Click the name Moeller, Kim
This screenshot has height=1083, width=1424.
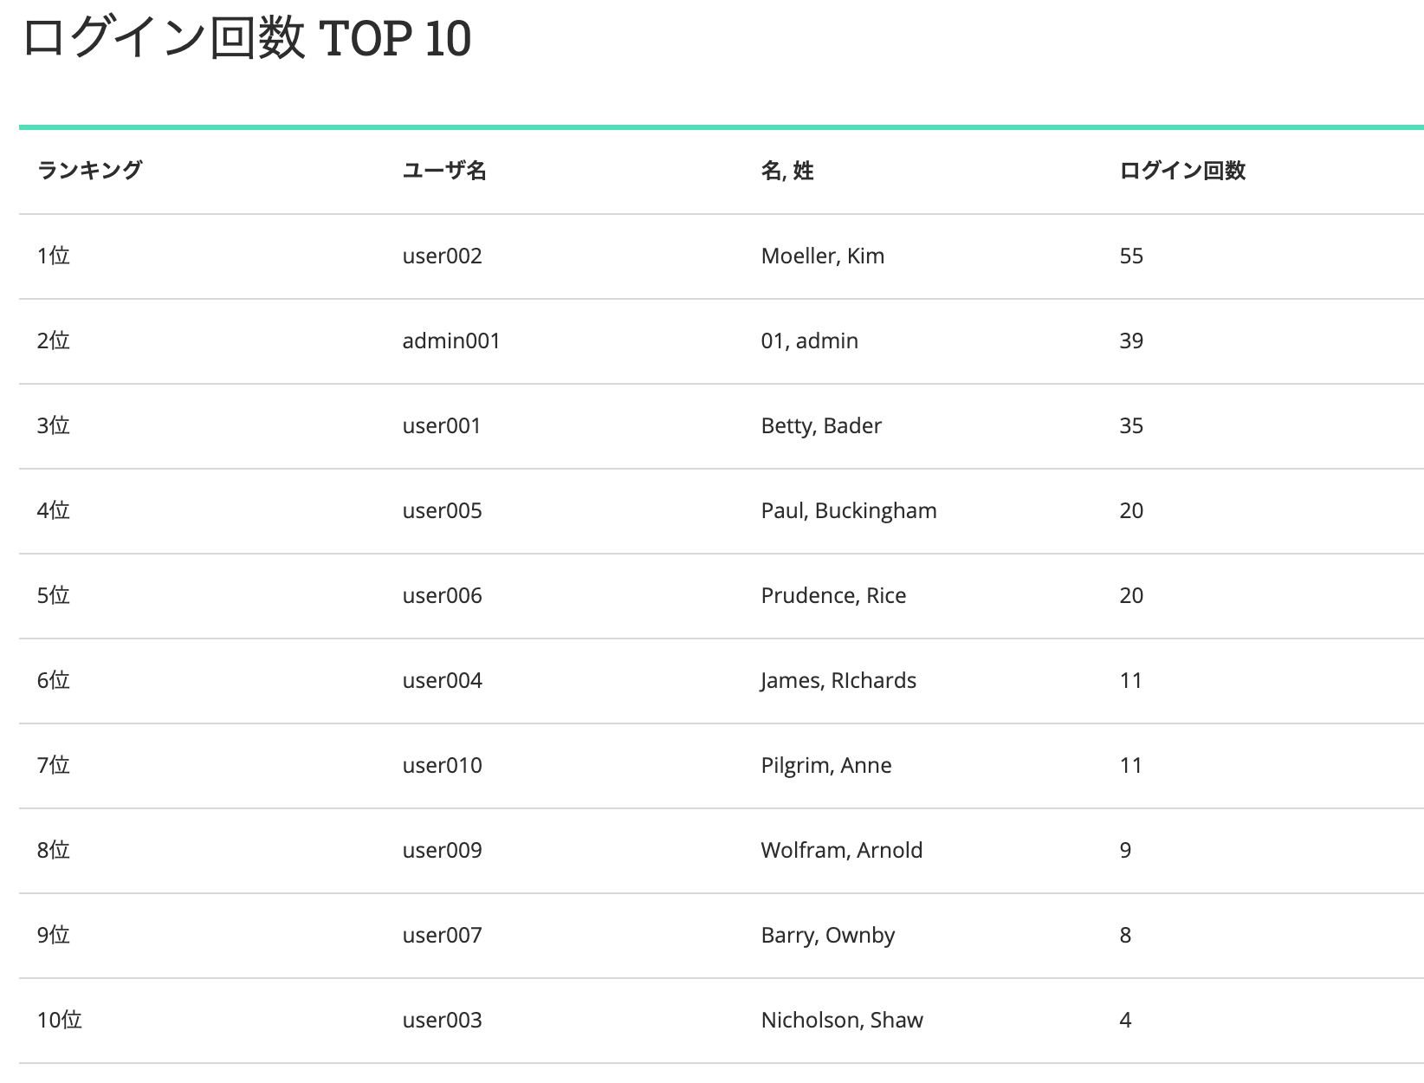point(823,256)
